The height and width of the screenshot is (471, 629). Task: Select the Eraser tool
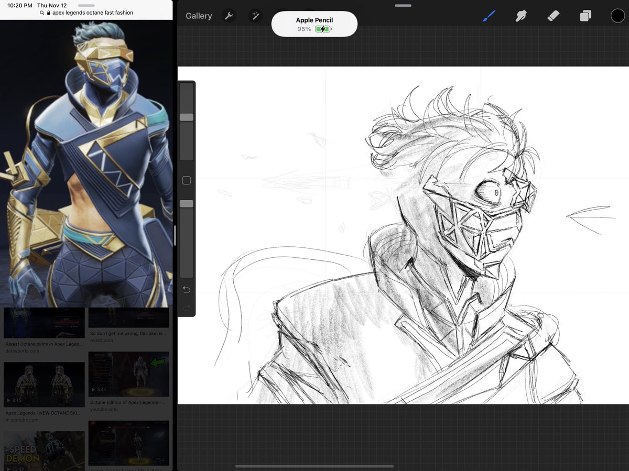tap(553, 16)
